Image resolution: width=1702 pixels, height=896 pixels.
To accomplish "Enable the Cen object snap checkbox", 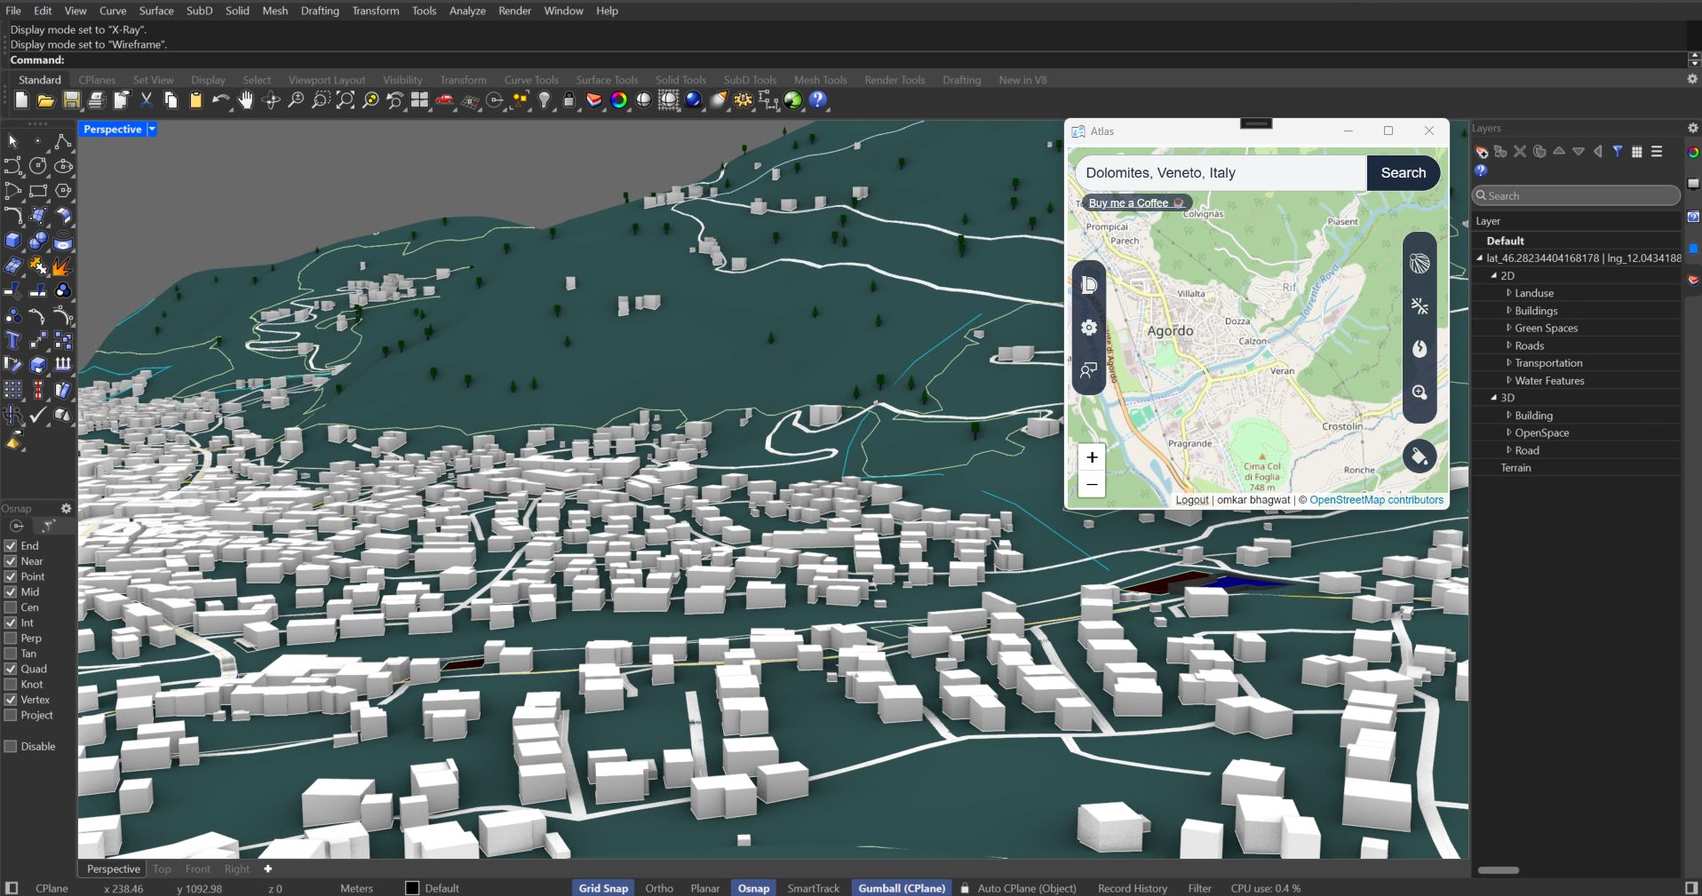I will click(x=11, y=607).
